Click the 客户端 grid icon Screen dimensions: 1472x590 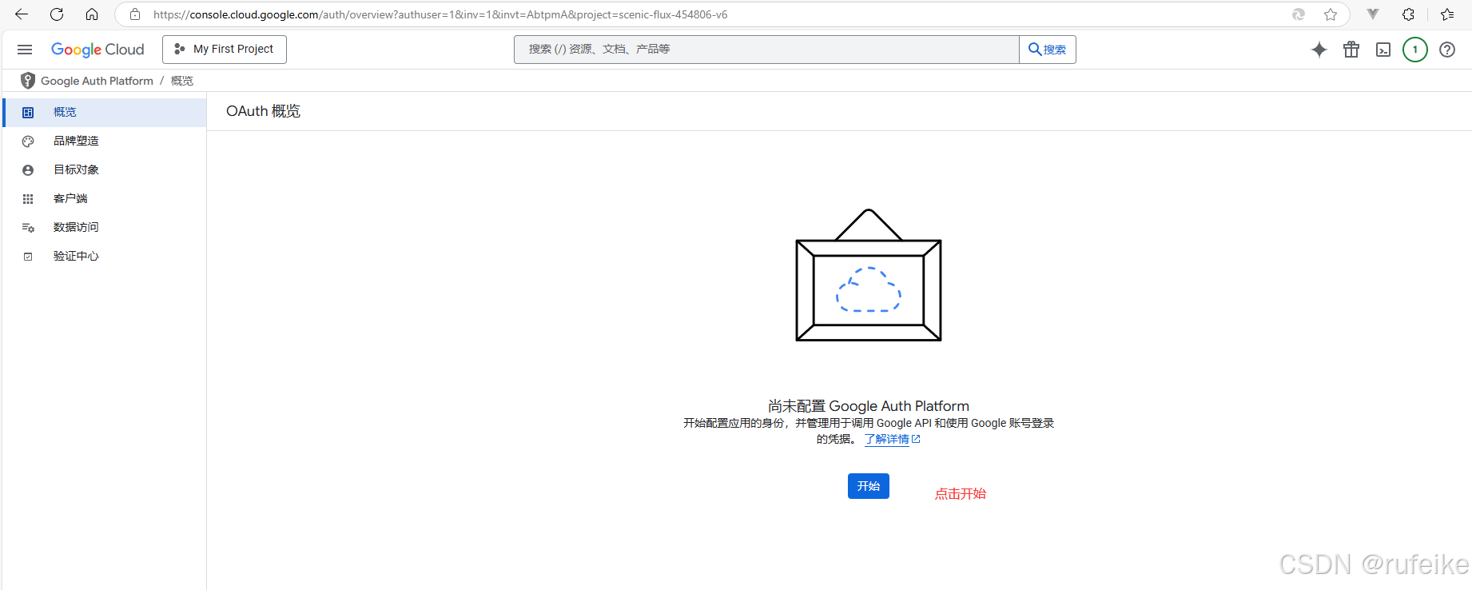pos(28,199)
